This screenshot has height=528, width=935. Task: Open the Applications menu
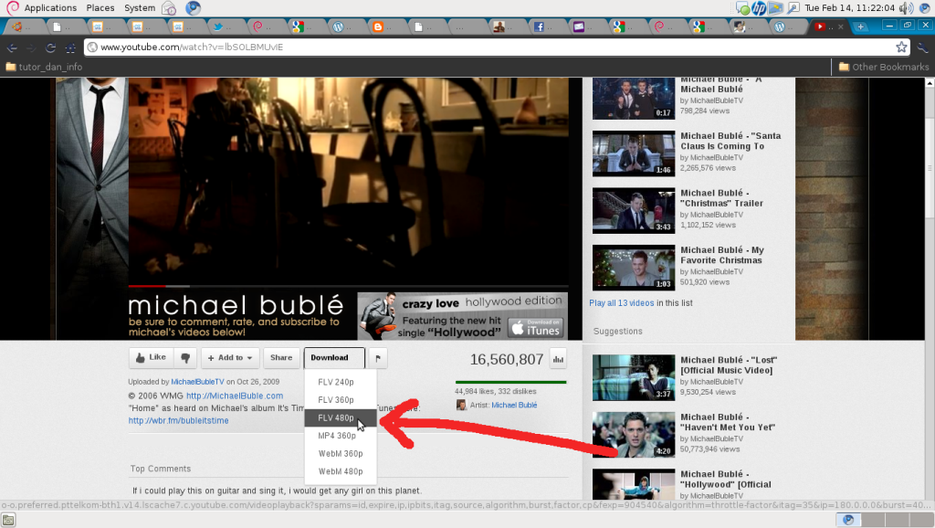tap(50, 7)
